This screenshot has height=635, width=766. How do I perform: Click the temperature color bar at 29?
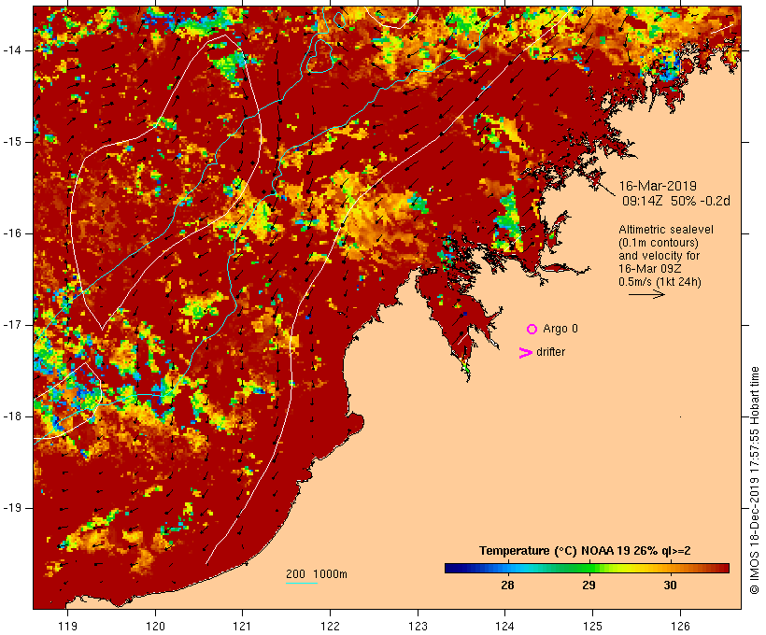(589, 568)
